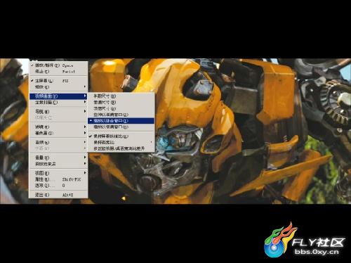351x263 pixels.
Task: Expand the 导航 (Navigate) submenu
Action: 58,111
